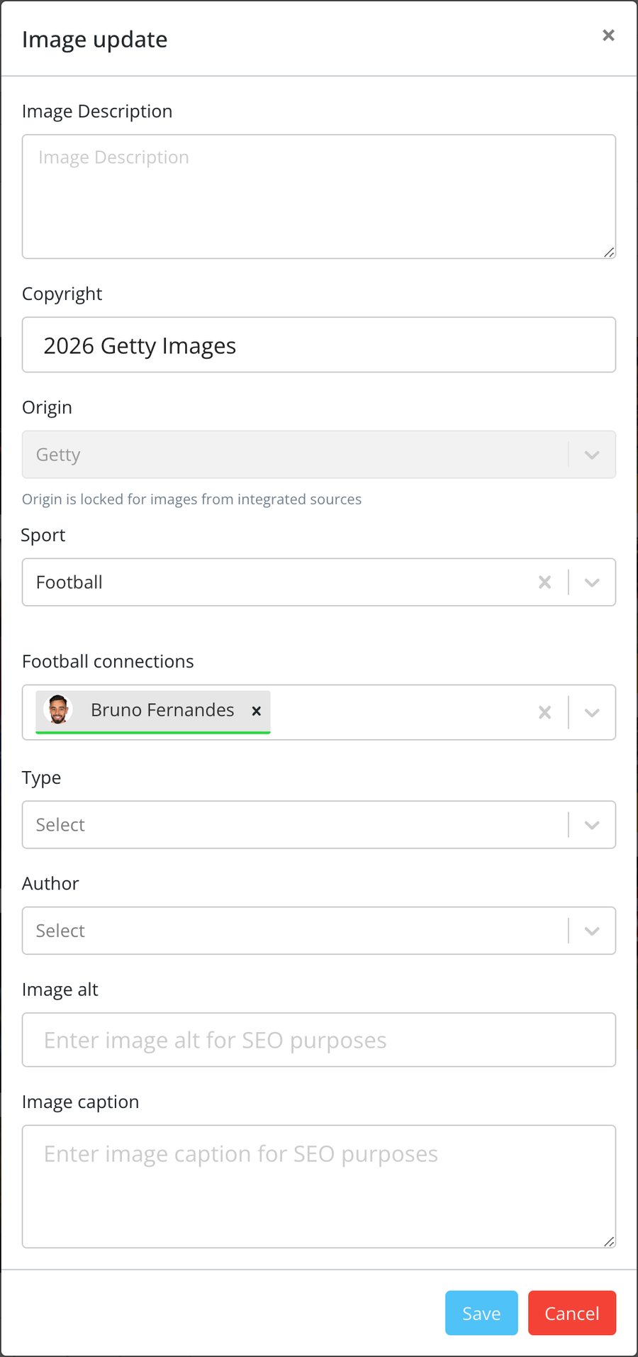This screenshot has width=638, height=1357.
Task: Expand the Sport dropdown arrow
Action: pyautogui.click(x=592, y=582)
